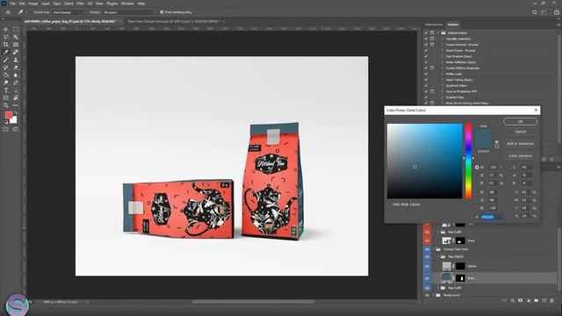Open the Filter menu
This screenshot has height=316, width=562.
click(80, 4)
